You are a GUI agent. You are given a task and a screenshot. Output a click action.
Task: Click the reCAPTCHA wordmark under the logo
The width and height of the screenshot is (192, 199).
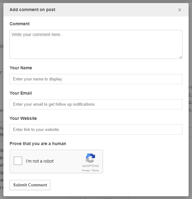pyautogui.click(x=90, y=166)
